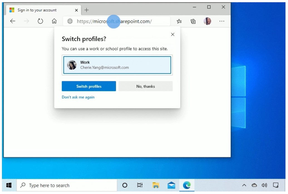This screenshot has width=288, height=194.
Task: Click the 'Switch profiles' button
Action: 89,86
